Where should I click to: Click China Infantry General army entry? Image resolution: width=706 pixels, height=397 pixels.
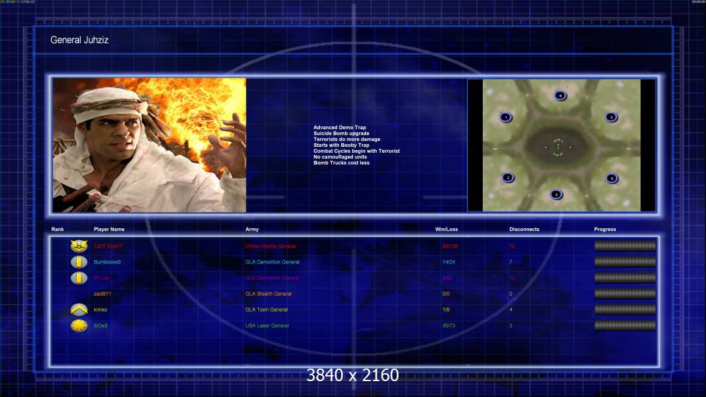(x=271, y=246)
